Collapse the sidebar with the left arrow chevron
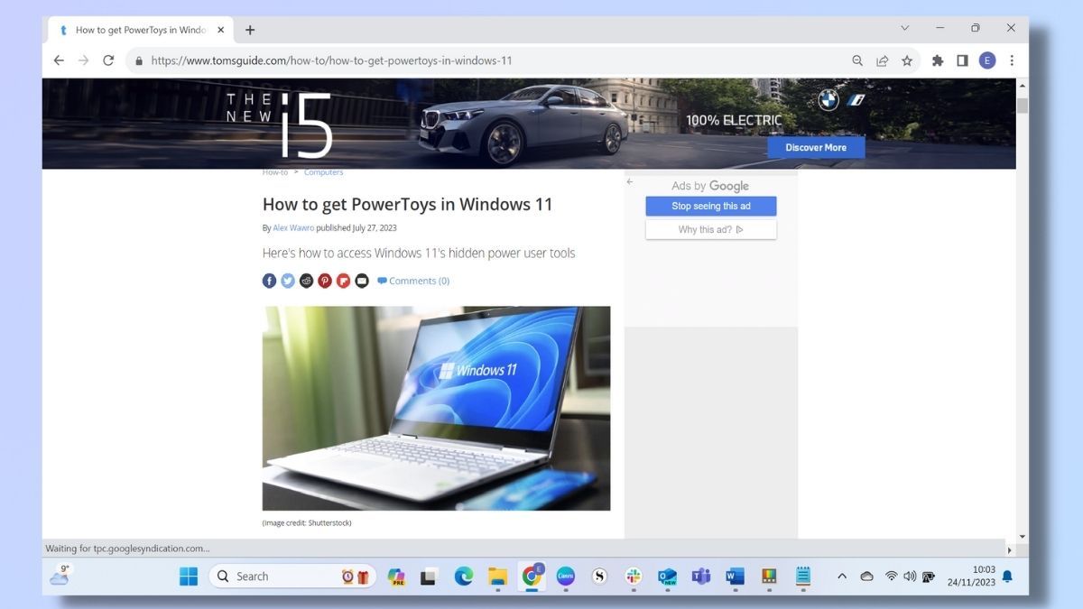The image size is (1083, 609). tap(629, 181)
